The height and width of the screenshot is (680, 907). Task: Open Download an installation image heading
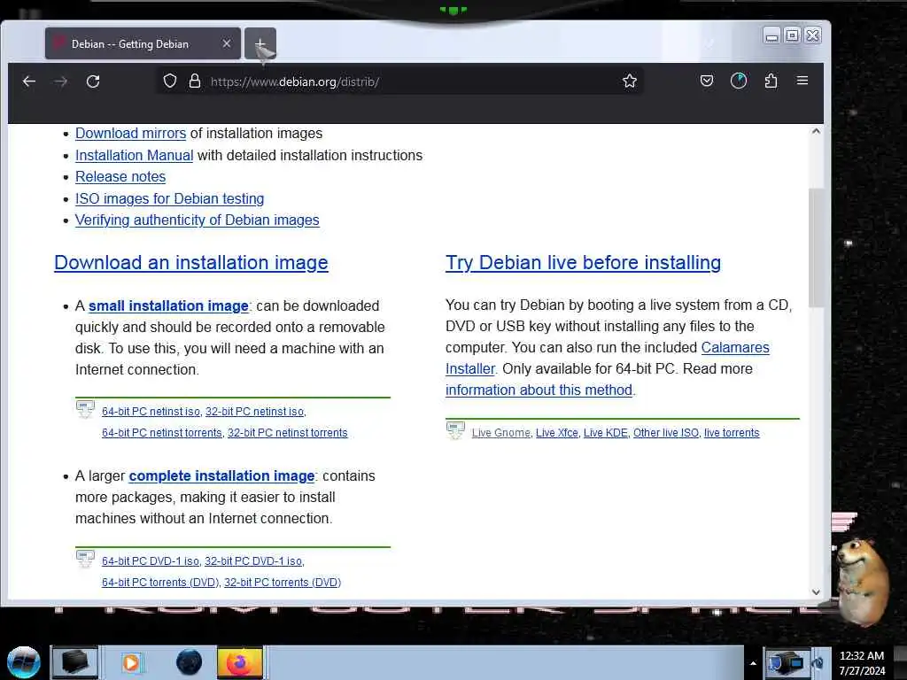(191, 263)
